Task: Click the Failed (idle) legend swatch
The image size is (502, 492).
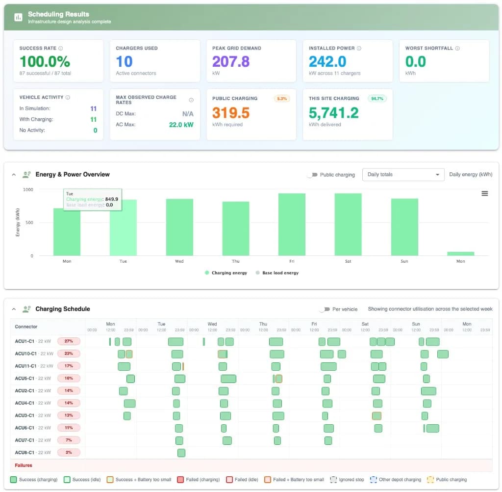Action: click(229, 480)
